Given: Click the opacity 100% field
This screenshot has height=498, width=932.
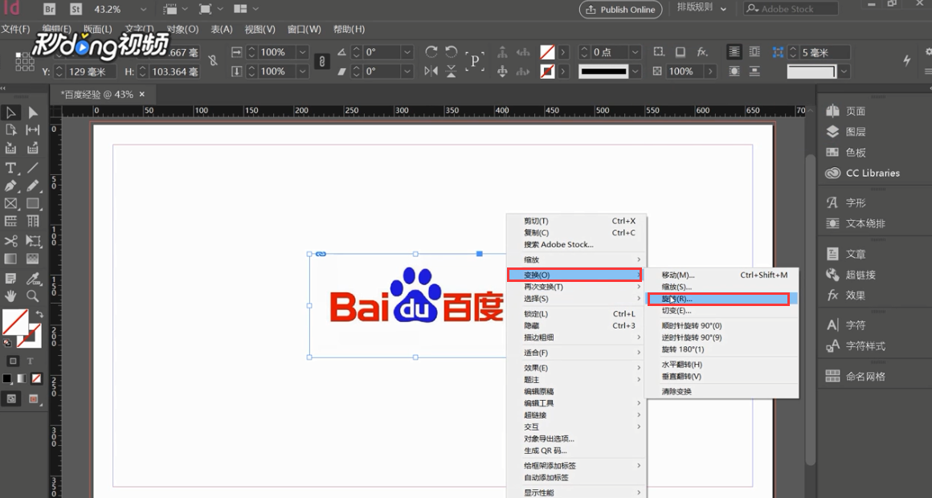Looking at the screenshot, I should 685,71.
